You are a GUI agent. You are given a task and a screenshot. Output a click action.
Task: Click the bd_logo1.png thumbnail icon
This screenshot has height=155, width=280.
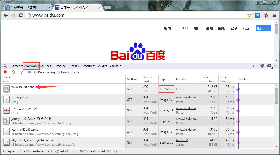6,100
